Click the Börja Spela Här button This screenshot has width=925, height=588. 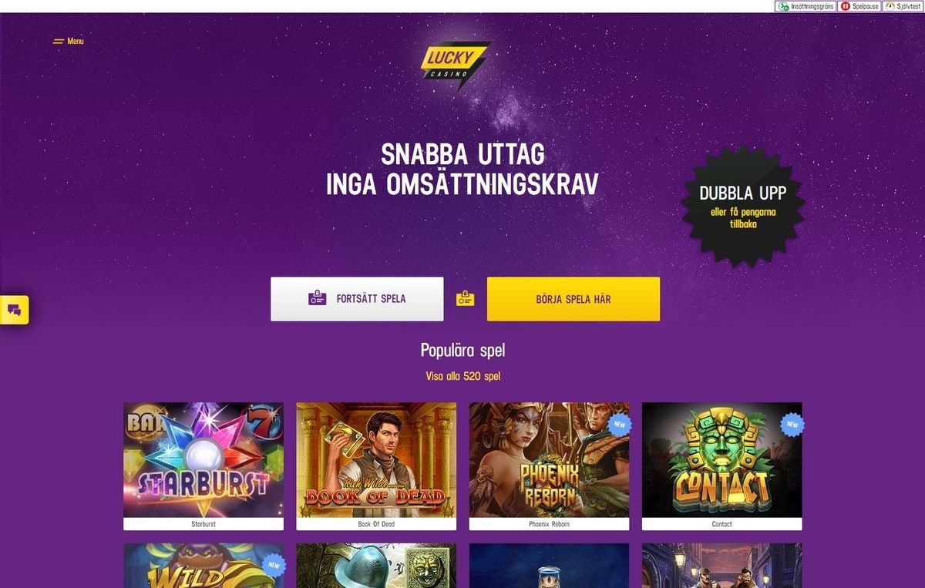pos(573,299)
